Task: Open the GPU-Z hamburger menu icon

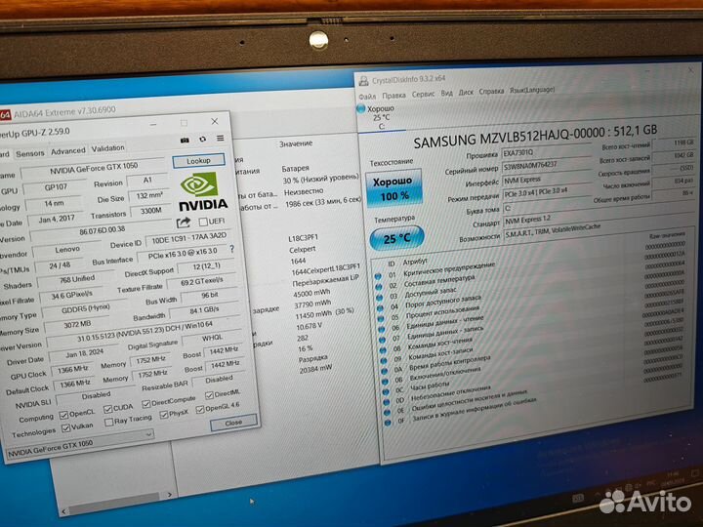Action: 220,138
